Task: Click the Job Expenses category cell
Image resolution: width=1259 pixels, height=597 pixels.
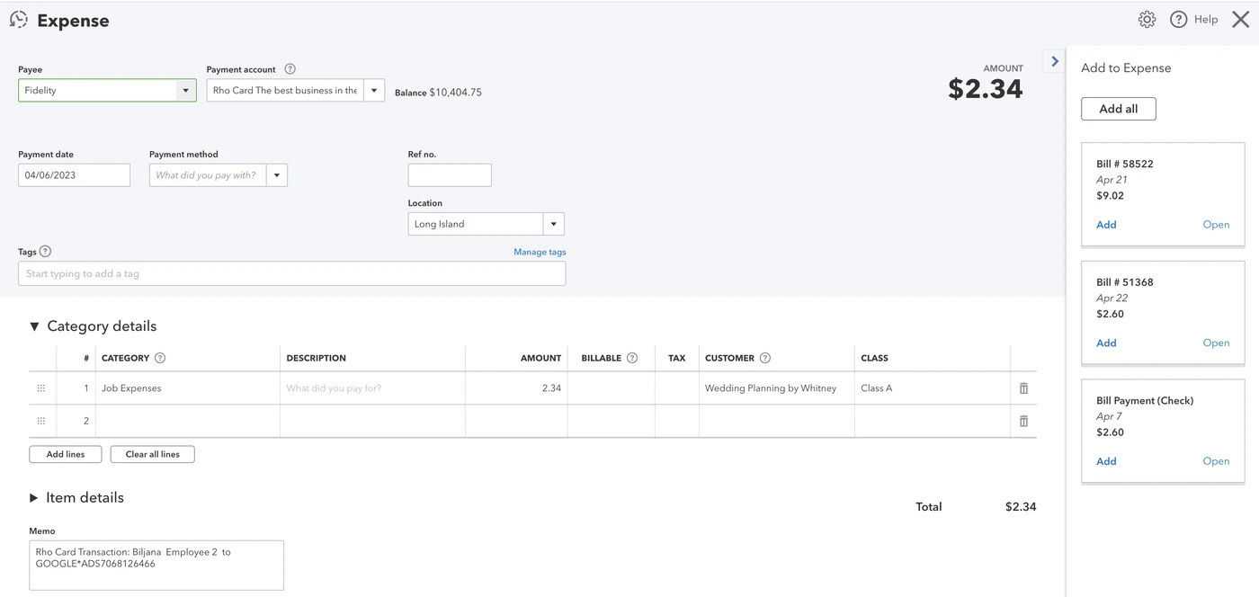Action: pos(188,388)
